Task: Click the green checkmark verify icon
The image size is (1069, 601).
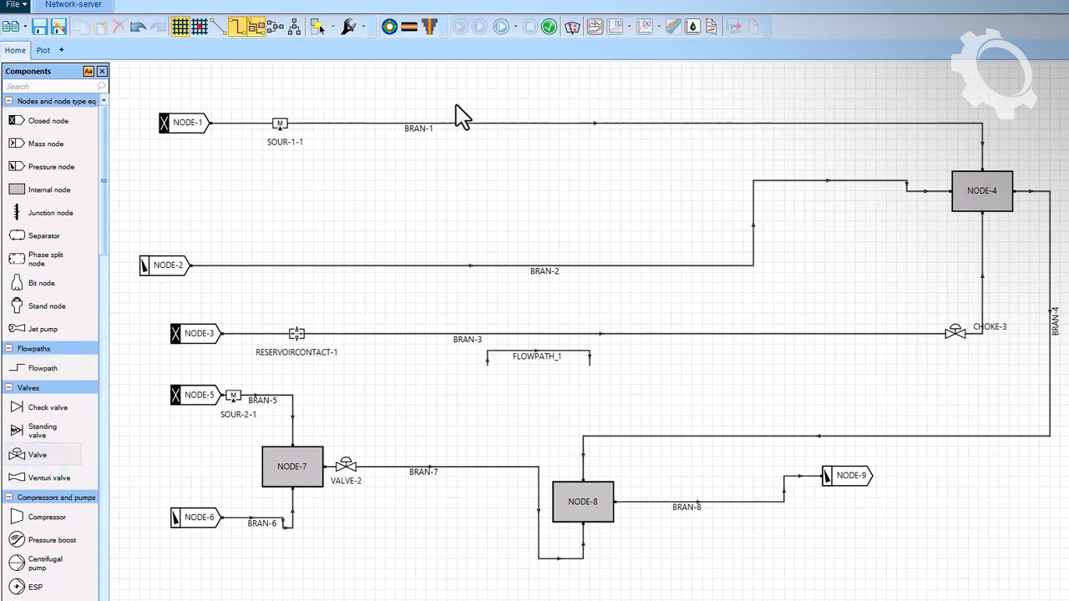Action: click(549, 27)
